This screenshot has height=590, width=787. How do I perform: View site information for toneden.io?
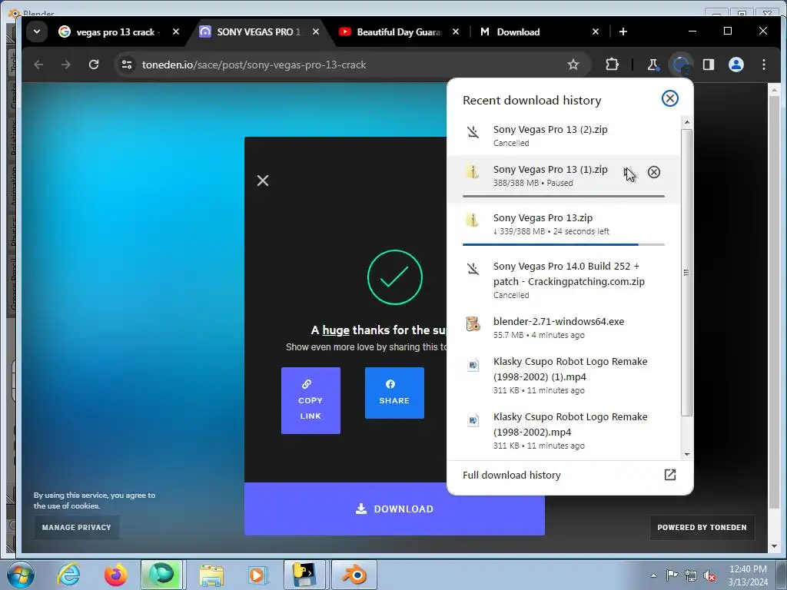click(x=127, y=65)
